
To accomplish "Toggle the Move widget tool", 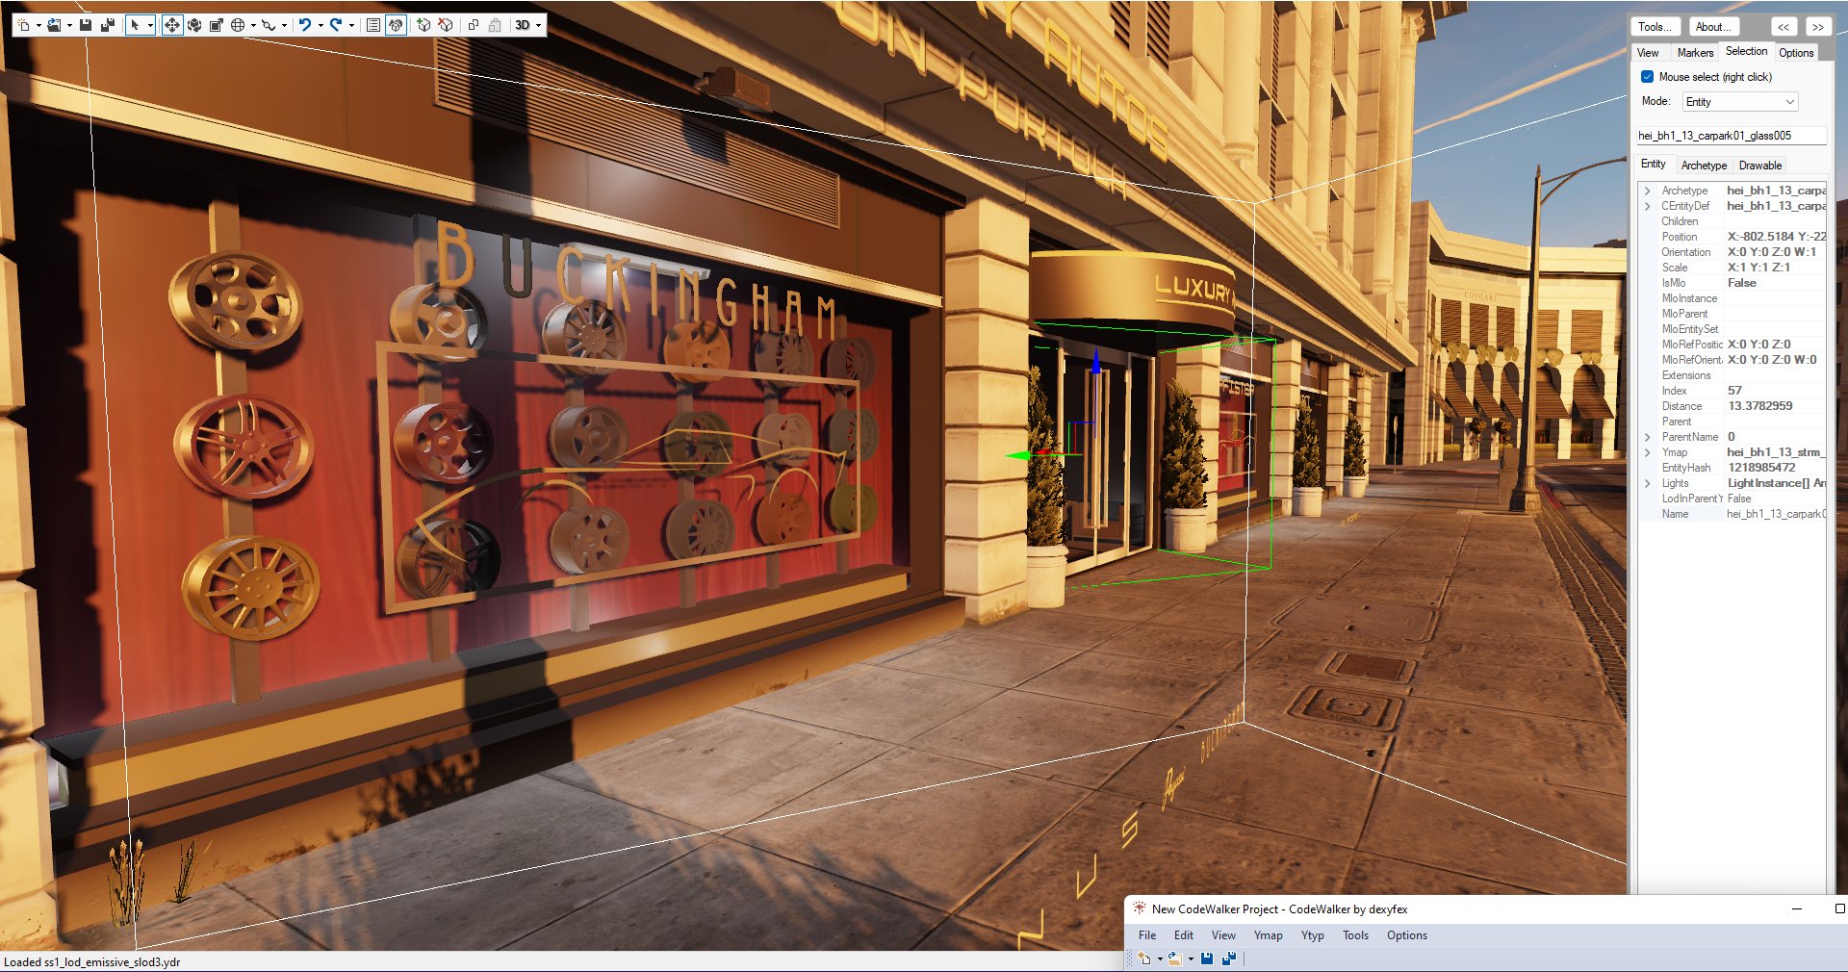I will (172, 25).
